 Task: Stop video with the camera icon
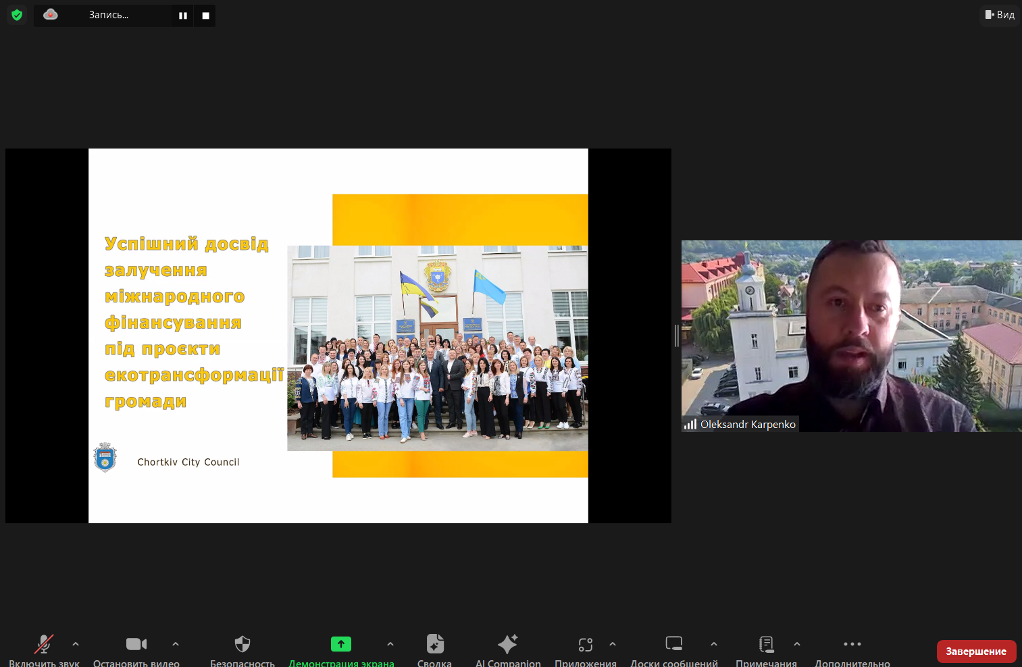click(x=136, y=645)
